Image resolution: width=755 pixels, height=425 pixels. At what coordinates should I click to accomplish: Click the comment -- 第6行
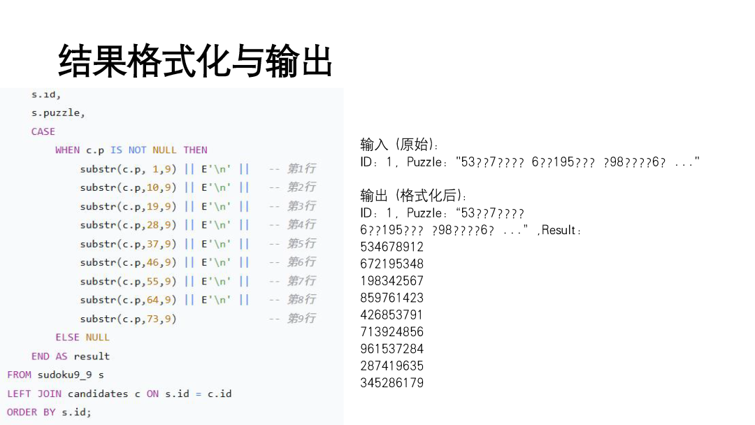point(292,262)
